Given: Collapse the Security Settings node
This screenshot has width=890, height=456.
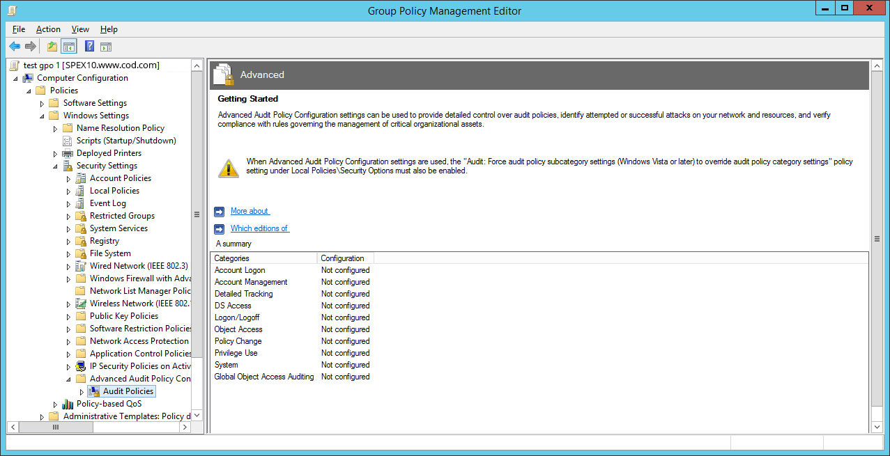Looking at the screenshot, I should 55,166.
